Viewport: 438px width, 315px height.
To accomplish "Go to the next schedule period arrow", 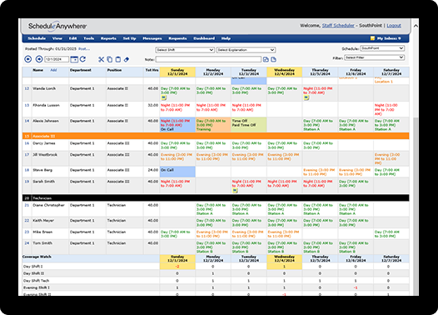I will coord(39,59).
